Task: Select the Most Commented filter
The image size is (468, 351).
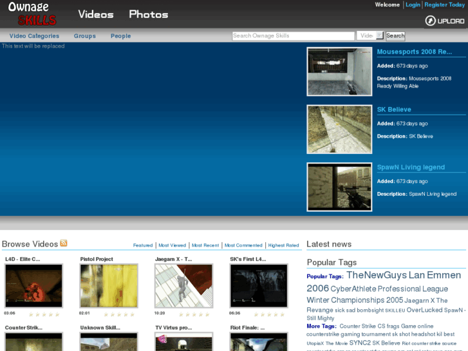Action: 243,245
